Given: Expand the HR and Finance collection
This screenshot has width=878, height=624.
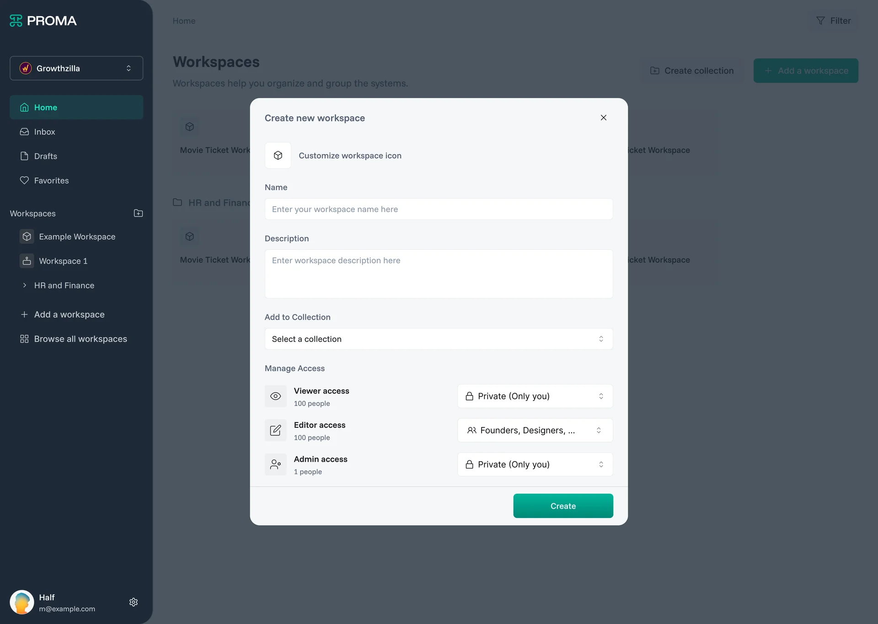Looking at the screenshot, I should point(25,285).
